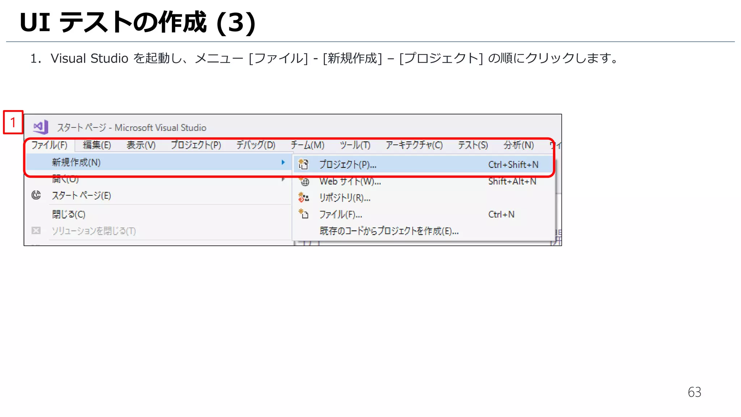Screen dimensions: 741x417
Task: Open the プロジェクト(P) menu in the menu bar
Action: [196, 145]
